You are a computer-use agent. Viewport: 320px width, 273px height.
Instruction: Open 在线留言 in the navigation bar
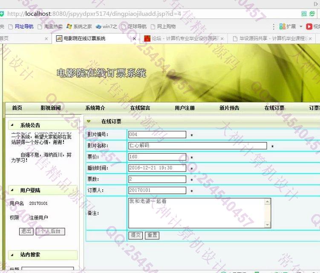pyautogui.click(x=140, y=108)
